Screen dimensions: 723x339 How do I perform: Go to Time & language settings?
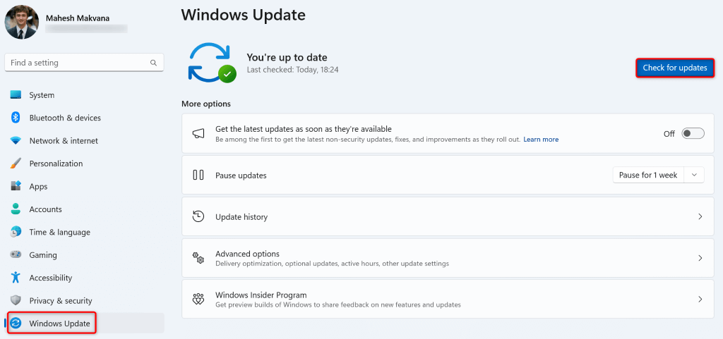(x=59, y=233)
